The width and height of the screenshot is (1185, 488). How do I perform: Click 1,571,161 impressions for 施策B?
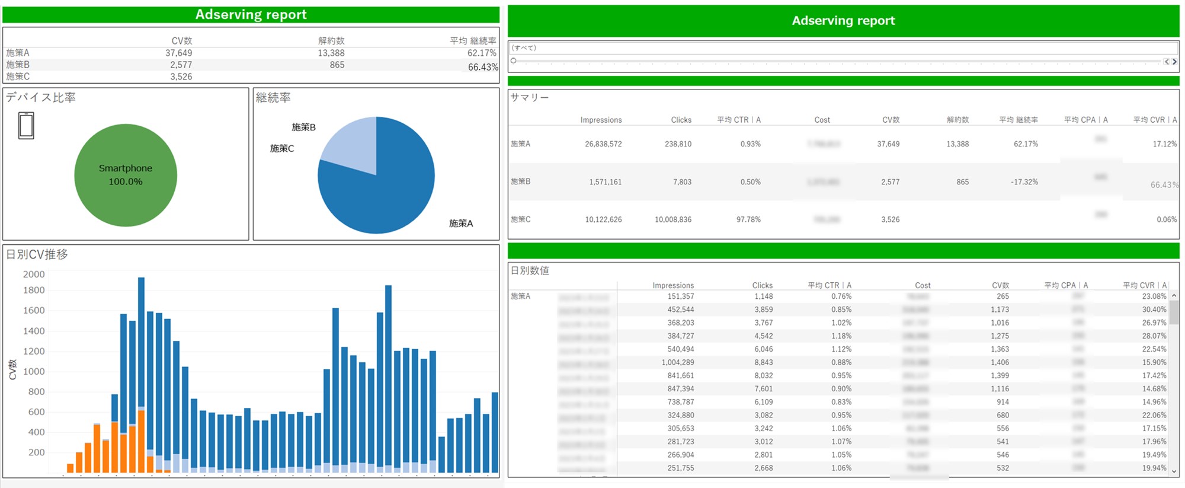click(605, 181)
